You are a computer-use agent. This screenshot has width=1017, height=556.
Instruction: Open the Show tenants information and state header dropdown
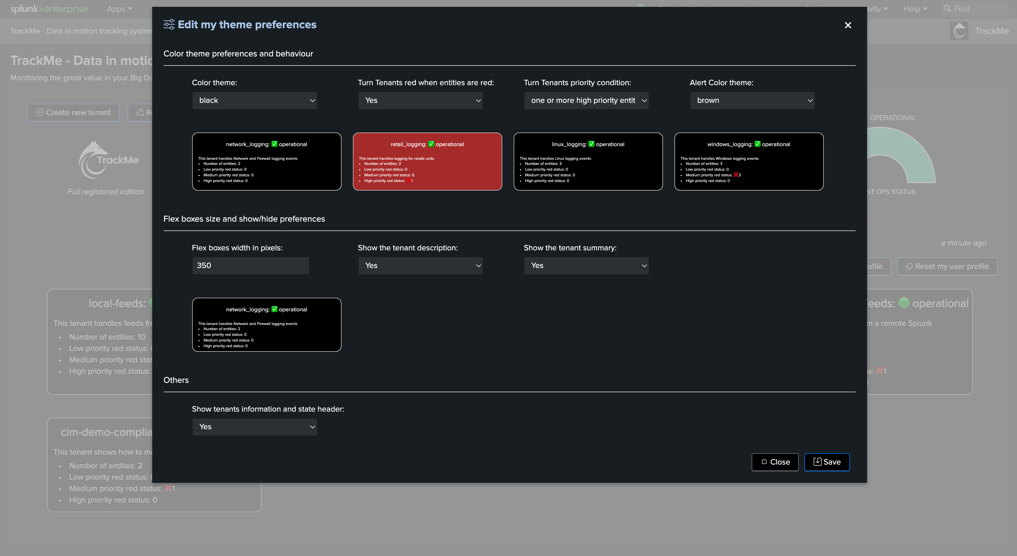(x=255, y=427)
